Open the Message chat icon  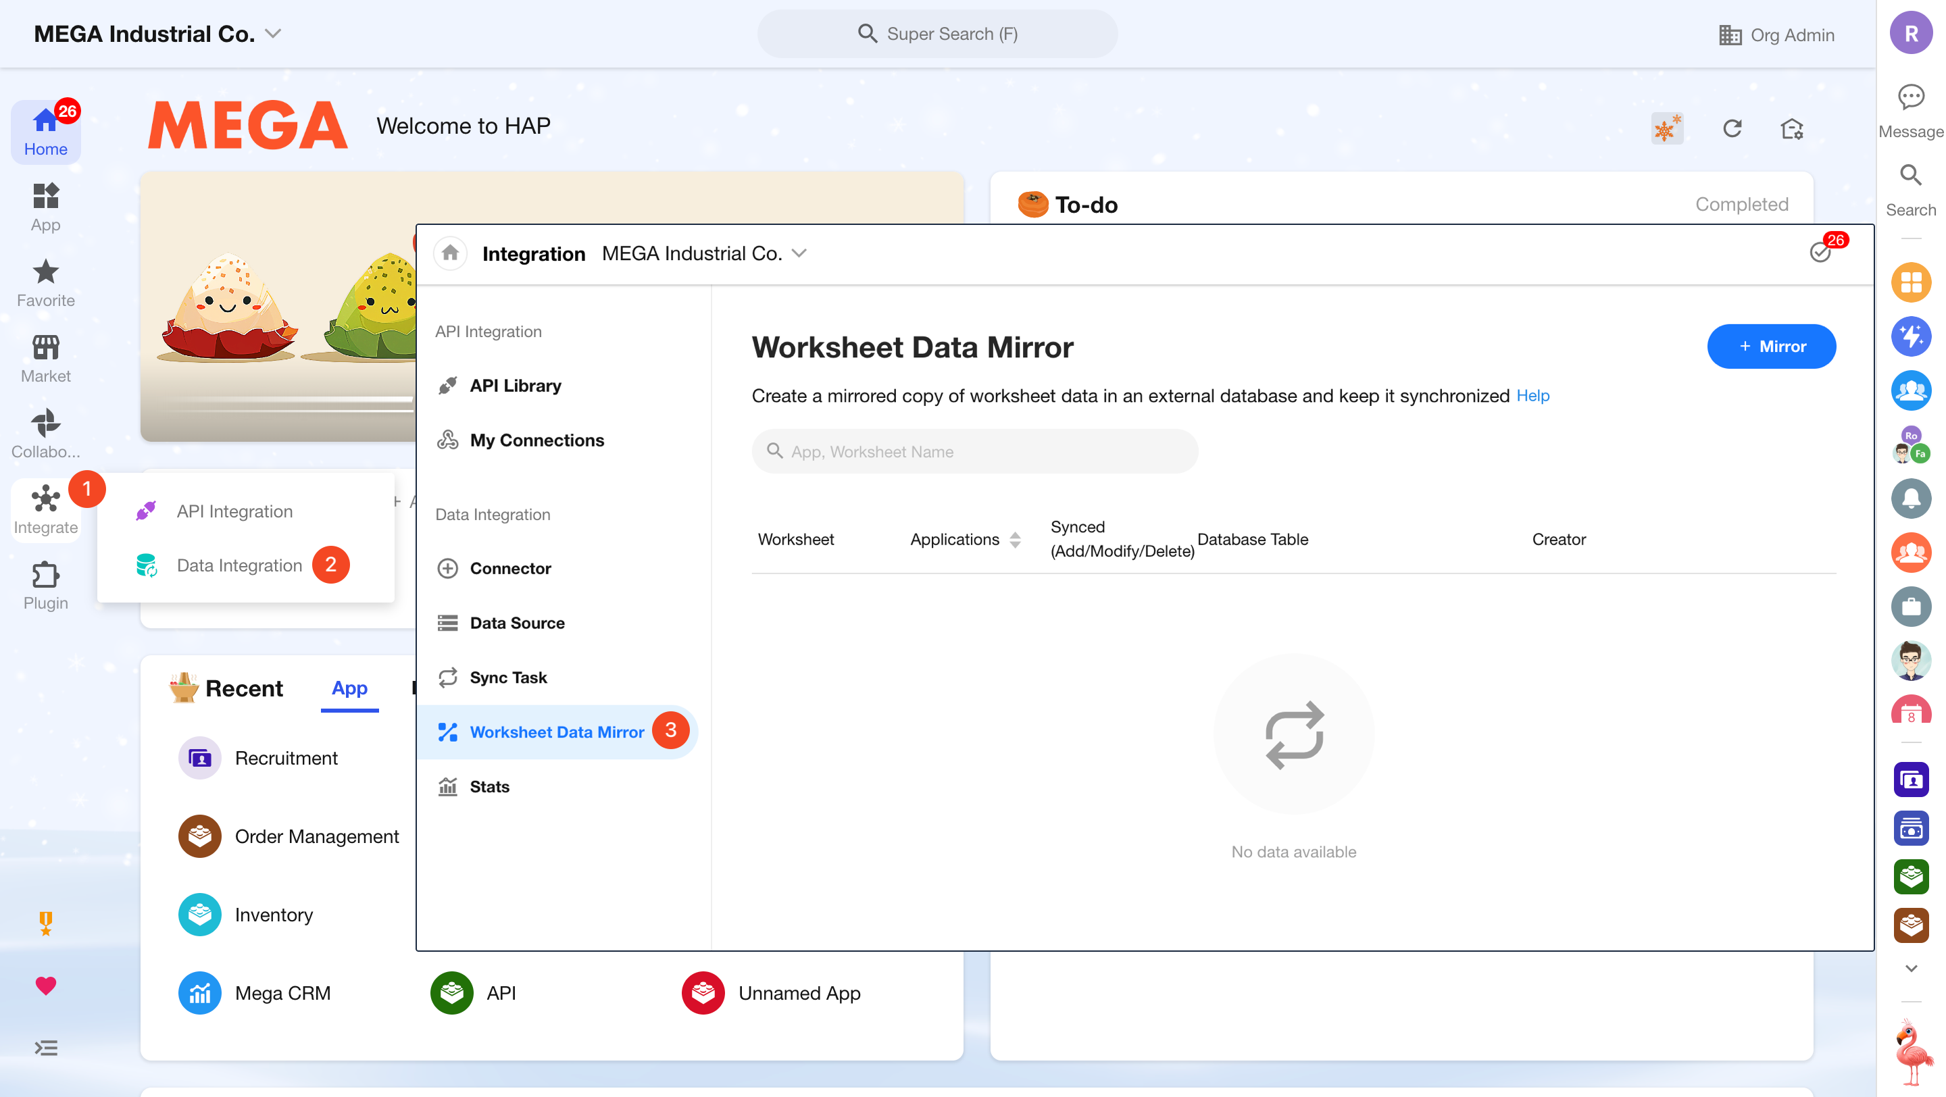(x=1910, y=98)
